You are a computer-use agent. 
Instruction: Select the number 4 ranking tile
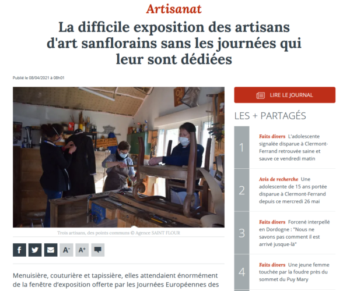click(242, 272)
